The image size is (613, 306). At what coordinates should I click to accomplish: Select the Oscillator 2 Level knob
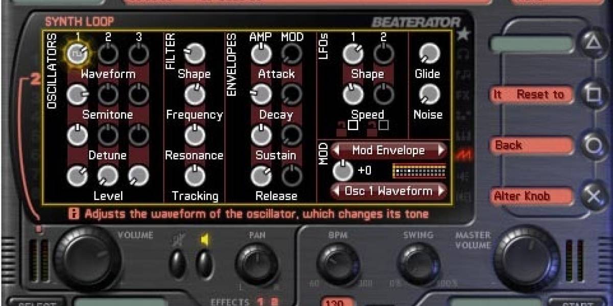click(108, 176)
